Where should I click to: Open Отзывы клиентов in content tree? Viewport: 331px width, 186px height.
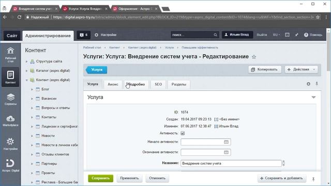click(55, 154)
